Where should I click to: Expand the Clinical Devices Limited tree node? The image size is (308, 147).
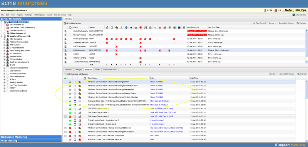coord(4,68)
